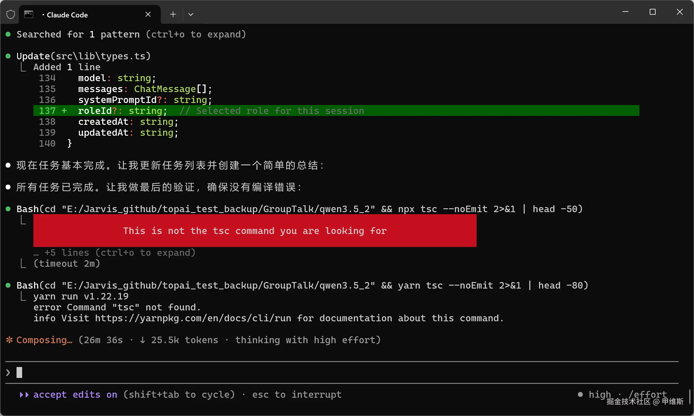Click the double-arrow accept edits icon

click(24, 395)
